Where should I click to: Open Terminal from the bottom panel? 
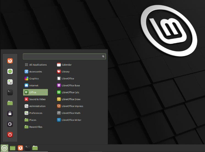(28, 148)
